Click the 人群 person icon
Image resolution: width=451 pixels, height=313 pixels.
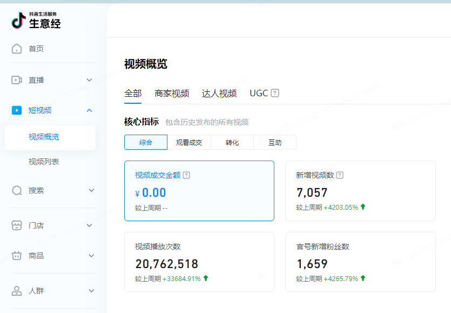tap(17, 291)
